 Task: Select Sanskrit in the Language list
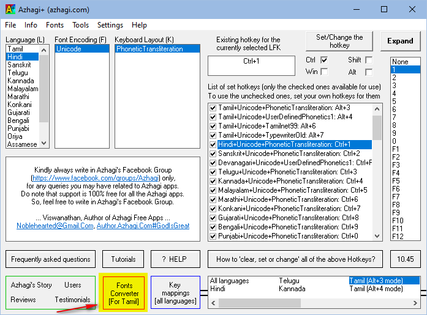coord(22,65)
